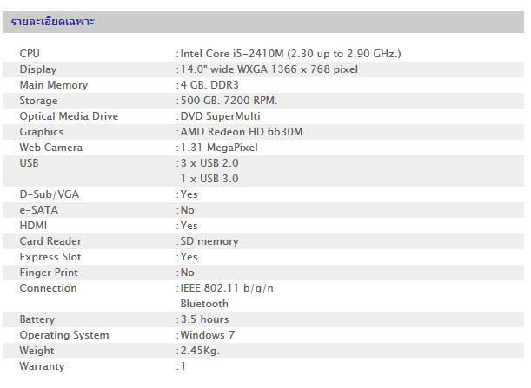Click the CPU row label

(x=30, y=54)
